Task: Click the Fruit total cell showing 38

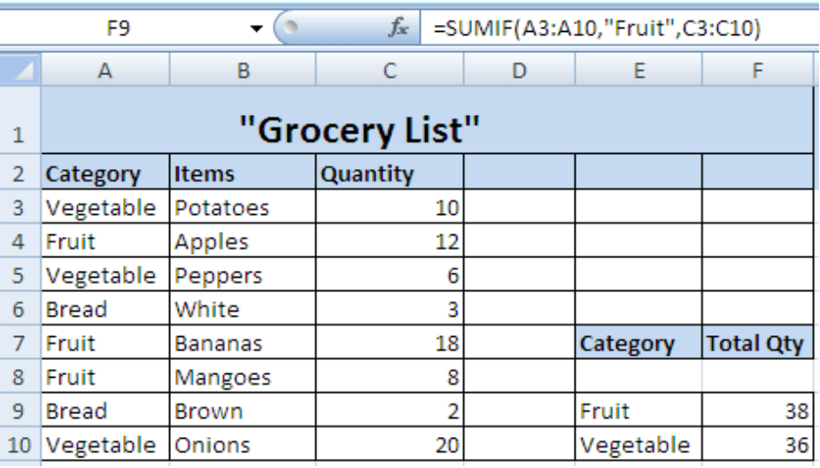Action: pyautogui.click(x=757, y=411)
